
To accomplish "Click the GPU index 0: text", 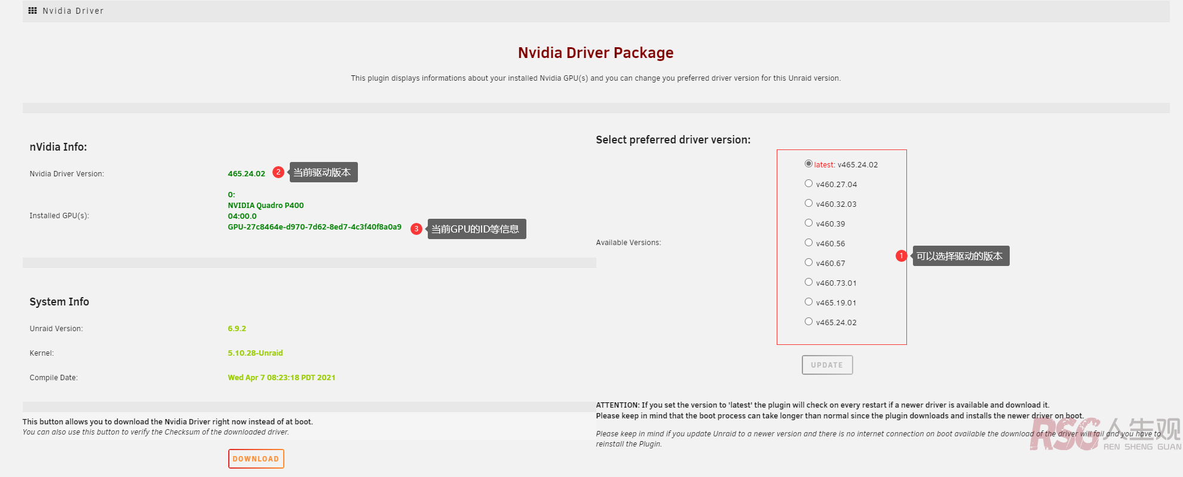I will tap(231, 195).
